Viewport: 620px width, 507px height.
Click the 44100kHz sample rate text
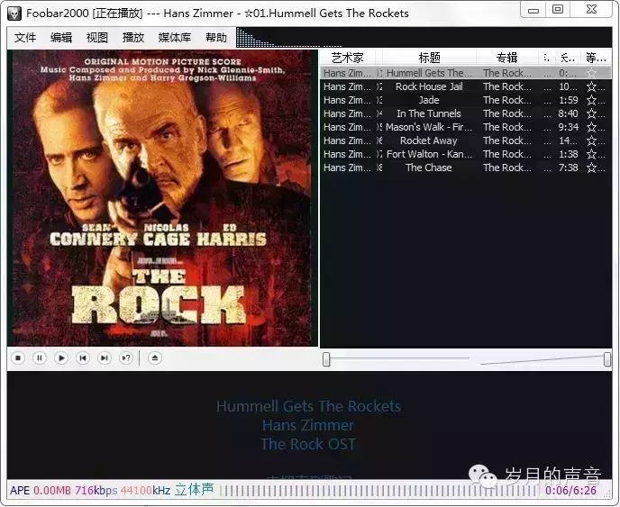click(145, 491)
